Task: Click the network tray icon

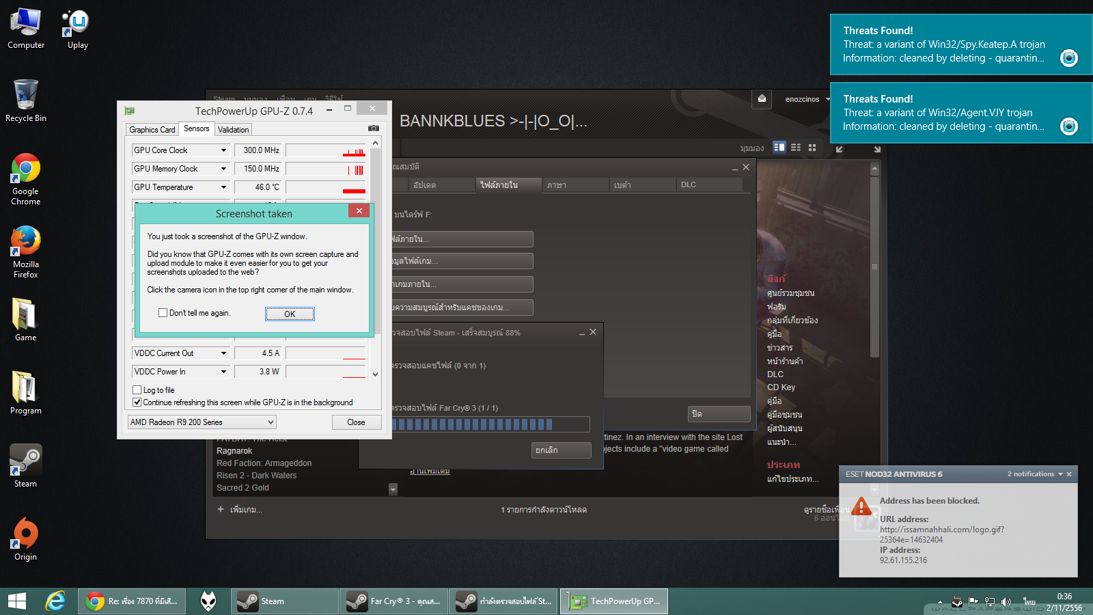Action: [990, 602]
